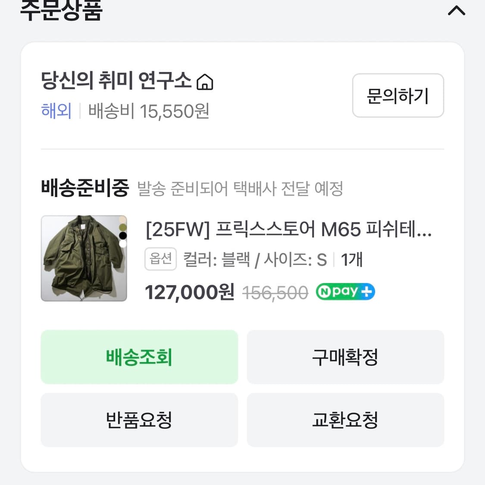The width and height of the screenshot is (485, 485).
Task: Click the home icon next to store name
Action: coord(206,82)
